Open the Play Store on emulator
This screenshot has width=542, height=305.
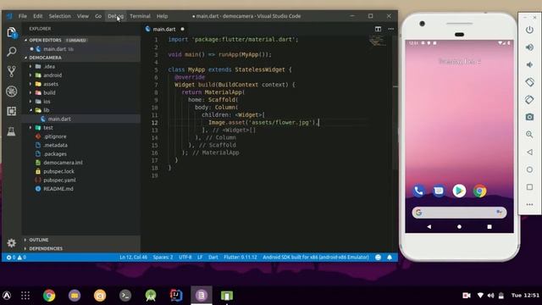(459, 191)
